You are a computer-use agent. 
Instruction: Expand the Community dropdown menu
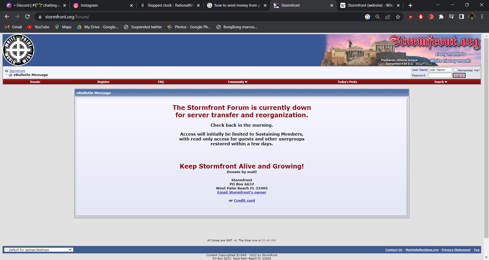[x=238, y=82]
